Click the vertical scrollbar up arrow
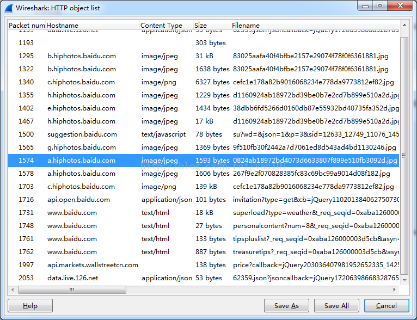Screen dimensions: 417x320 coord(404,25)
